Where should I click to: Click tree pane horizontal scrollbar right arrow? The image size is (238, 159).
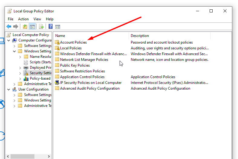click(x=49, y=156)
